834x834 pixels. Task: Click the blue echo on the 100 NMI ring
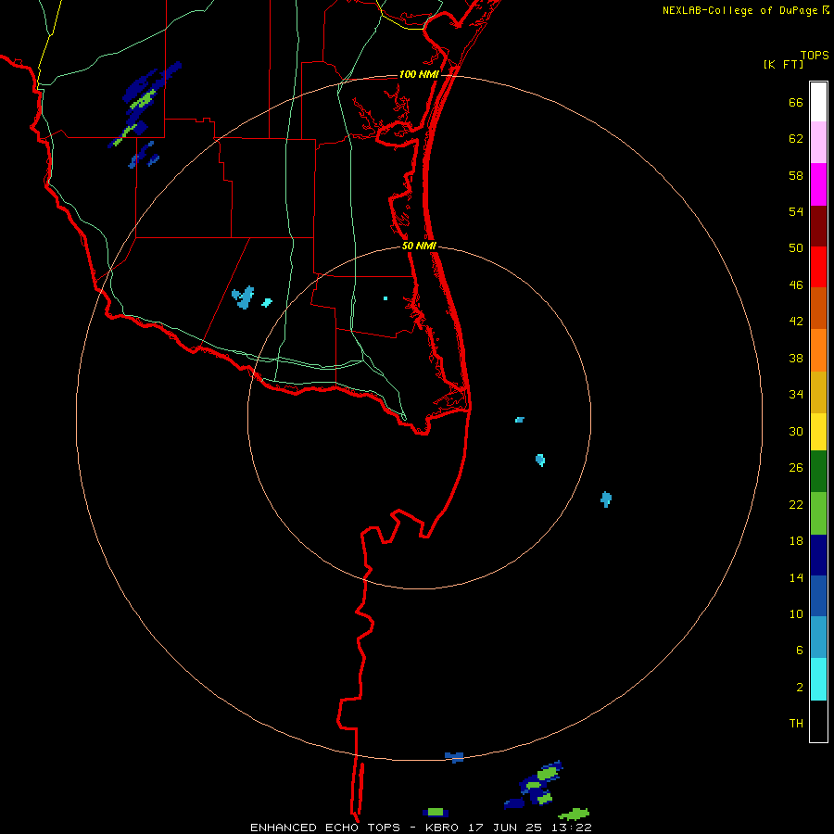pos(454,757)
